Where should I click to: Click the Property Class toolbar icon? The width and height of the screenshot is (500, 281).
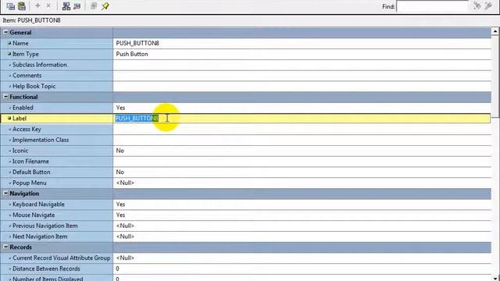tap(66, 6)
